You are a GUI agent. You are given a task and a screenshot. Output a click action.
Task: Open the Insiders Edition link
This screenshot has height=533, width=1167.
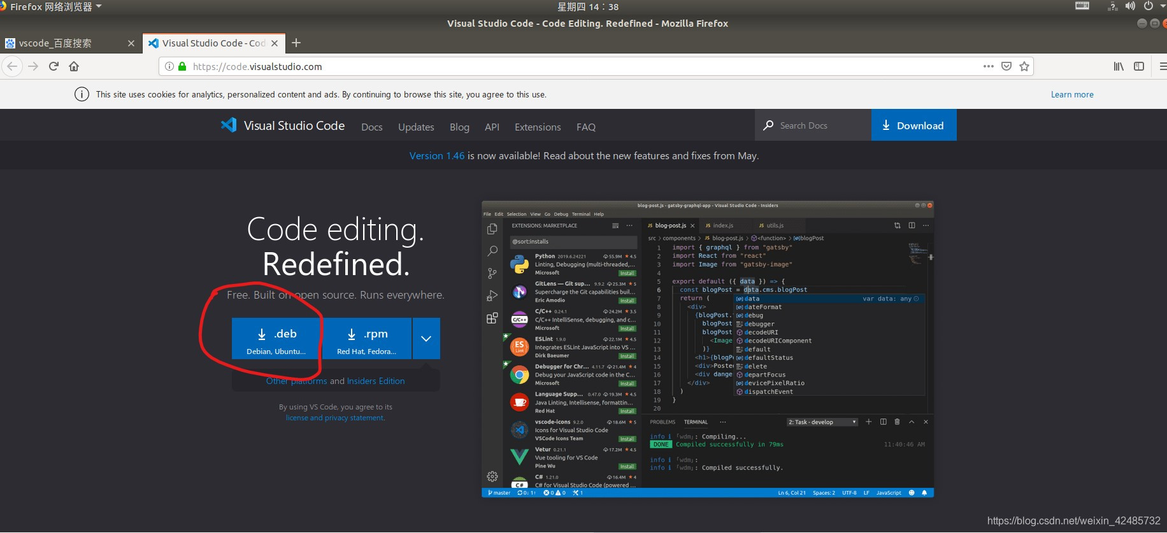376,381
